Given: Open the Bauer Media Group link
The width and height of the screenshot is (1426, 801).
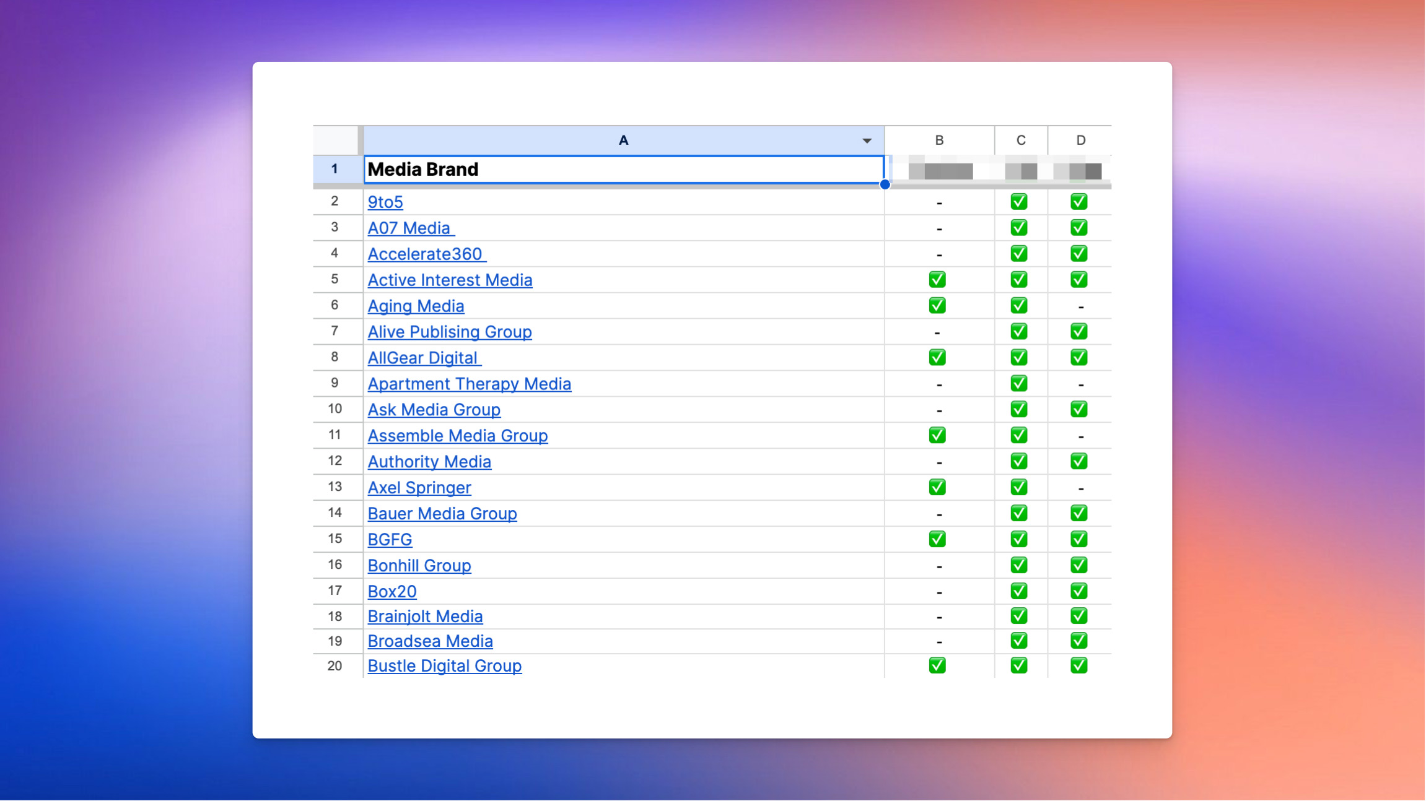Looking at the screenshot, I should click(x=442, y=514).
